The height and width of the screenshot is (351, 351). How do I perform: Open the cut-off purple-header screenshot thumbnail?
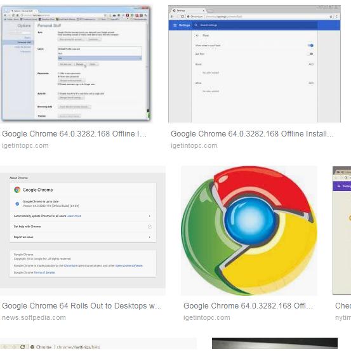coord(342,230)
